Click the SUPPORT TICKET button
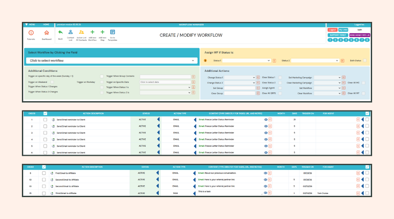Viewport: 394px width, 219px height. click(338, 35)
